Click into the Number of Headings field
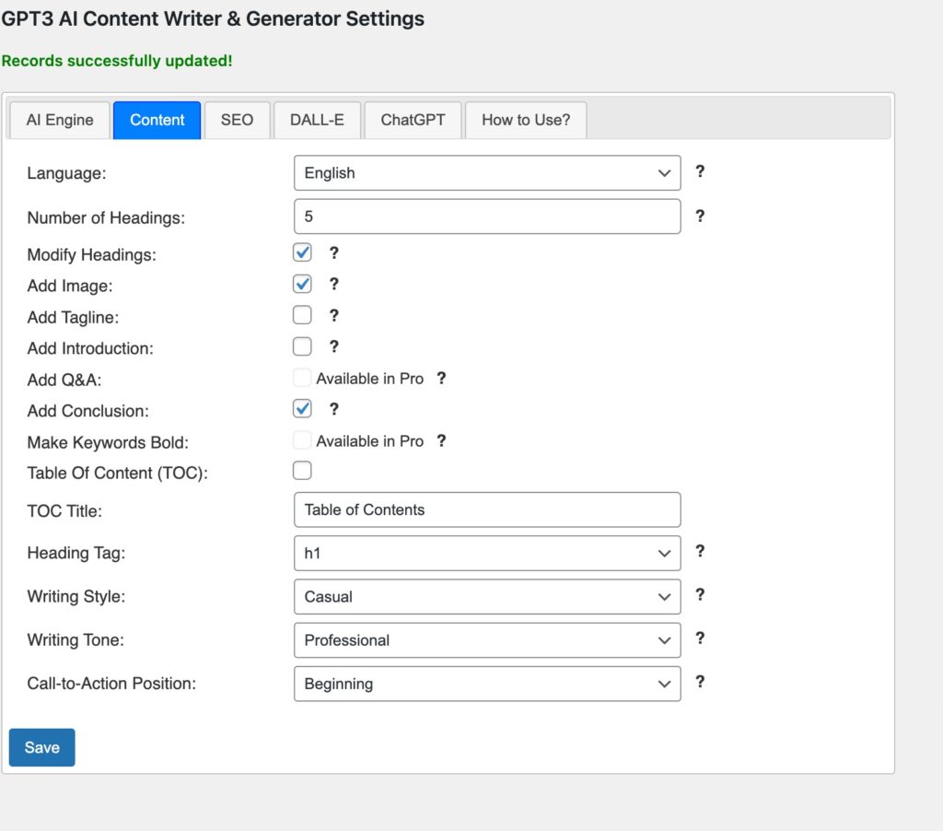 [487, 217]
